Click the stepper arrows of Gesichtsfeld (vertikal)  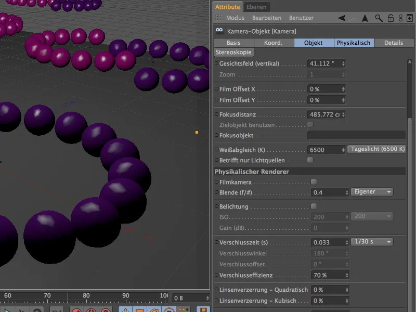pos(343,63)
